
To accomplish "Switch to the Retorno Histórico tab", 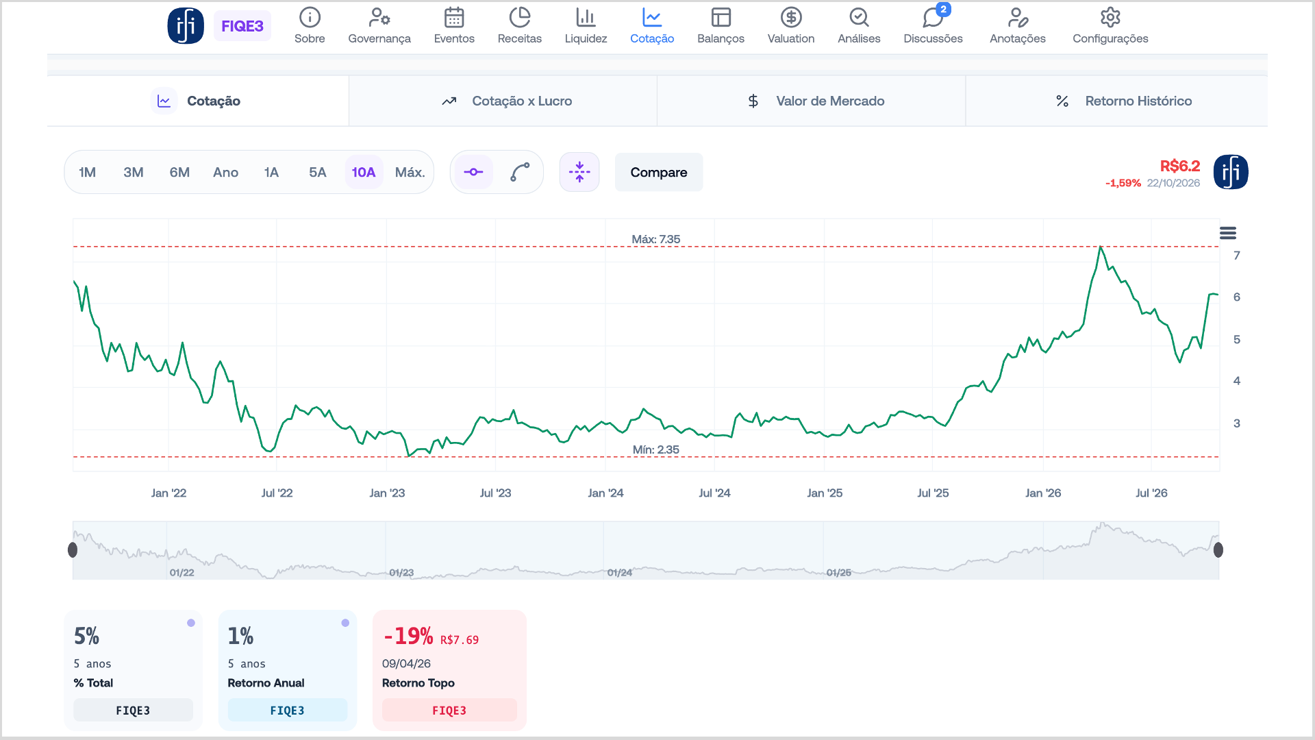I will (1116, 101).
